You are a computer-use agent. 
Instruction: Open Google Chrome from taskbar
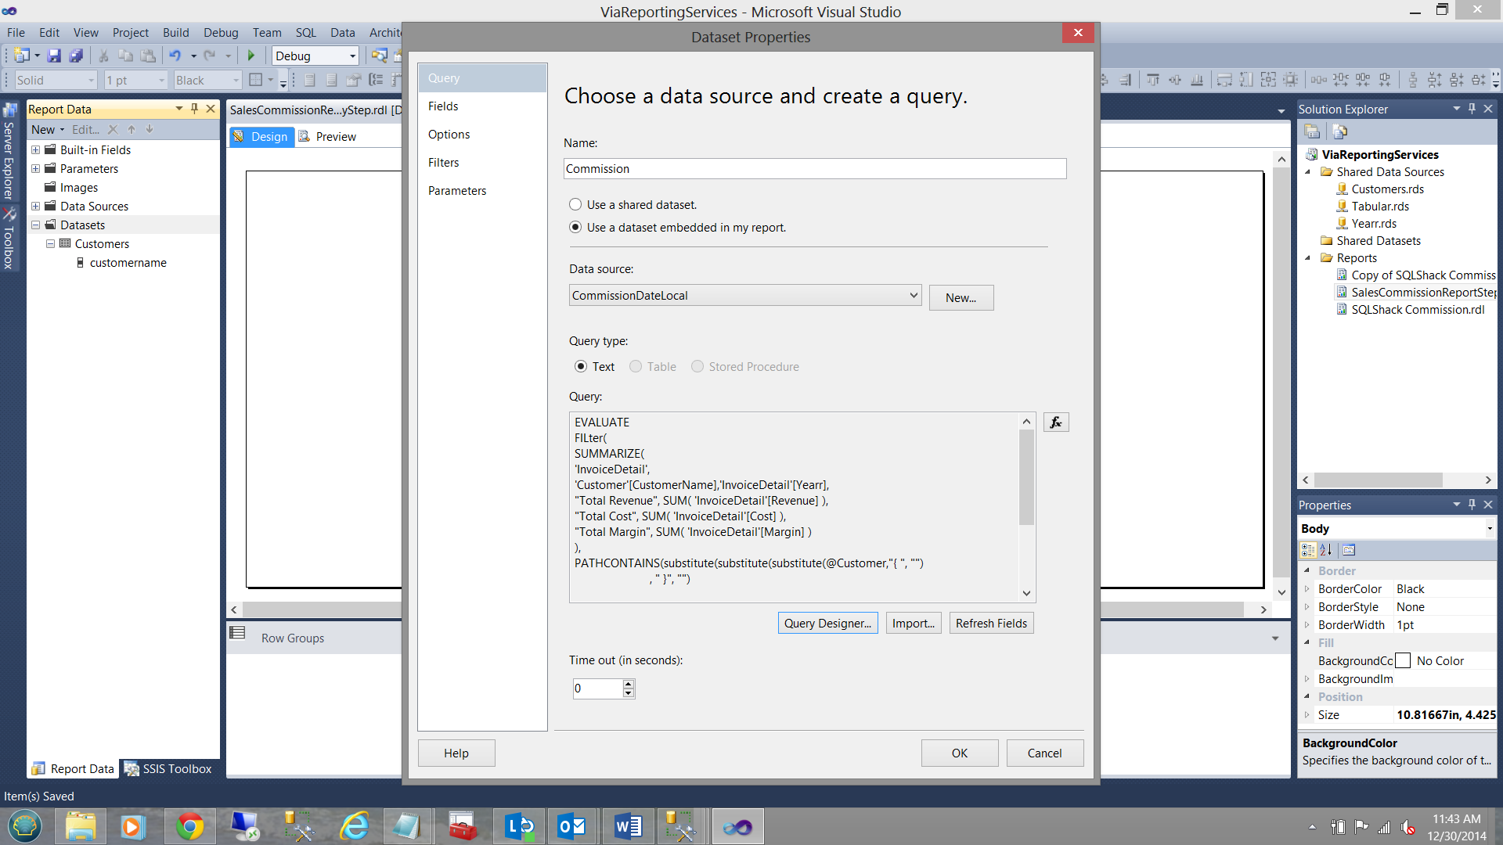click(189, 826)
